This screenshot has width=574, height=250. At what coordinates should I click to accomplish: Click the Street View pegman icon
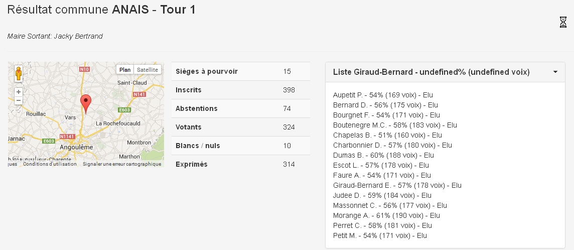(19, 73)
